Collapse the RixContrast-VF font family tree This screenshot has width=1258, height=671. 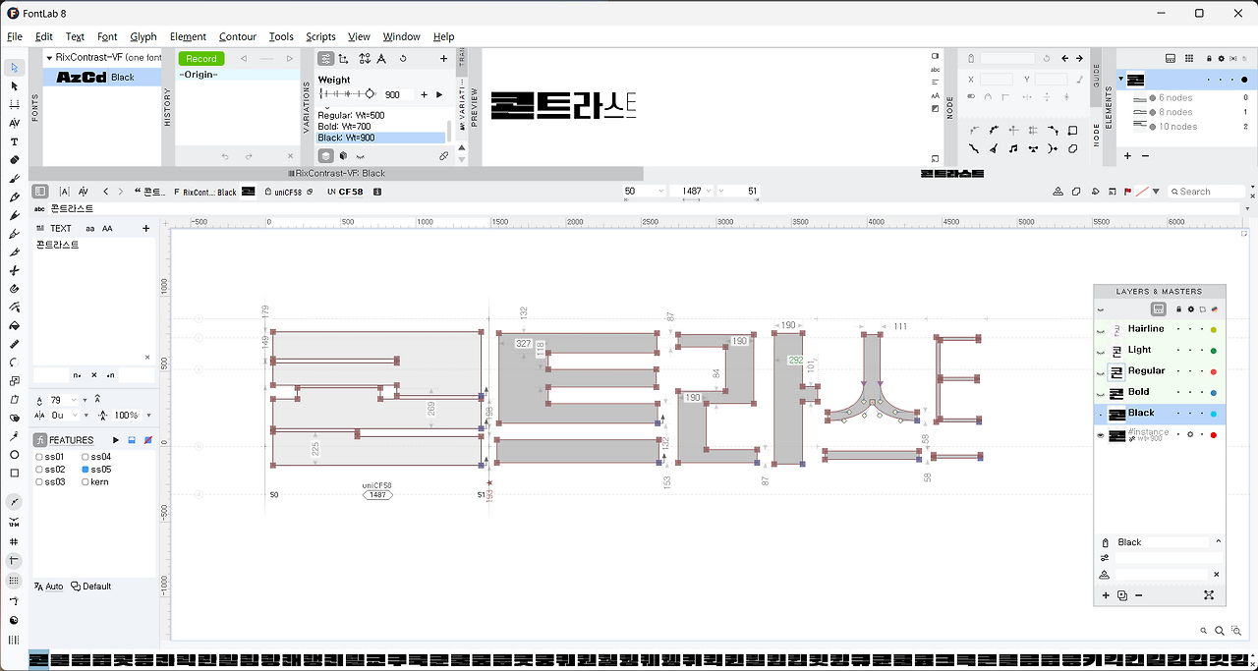(49, 58)
